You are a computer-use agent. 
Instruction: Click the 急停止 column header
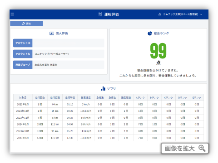pyautogui.click(x=112, y=98)
